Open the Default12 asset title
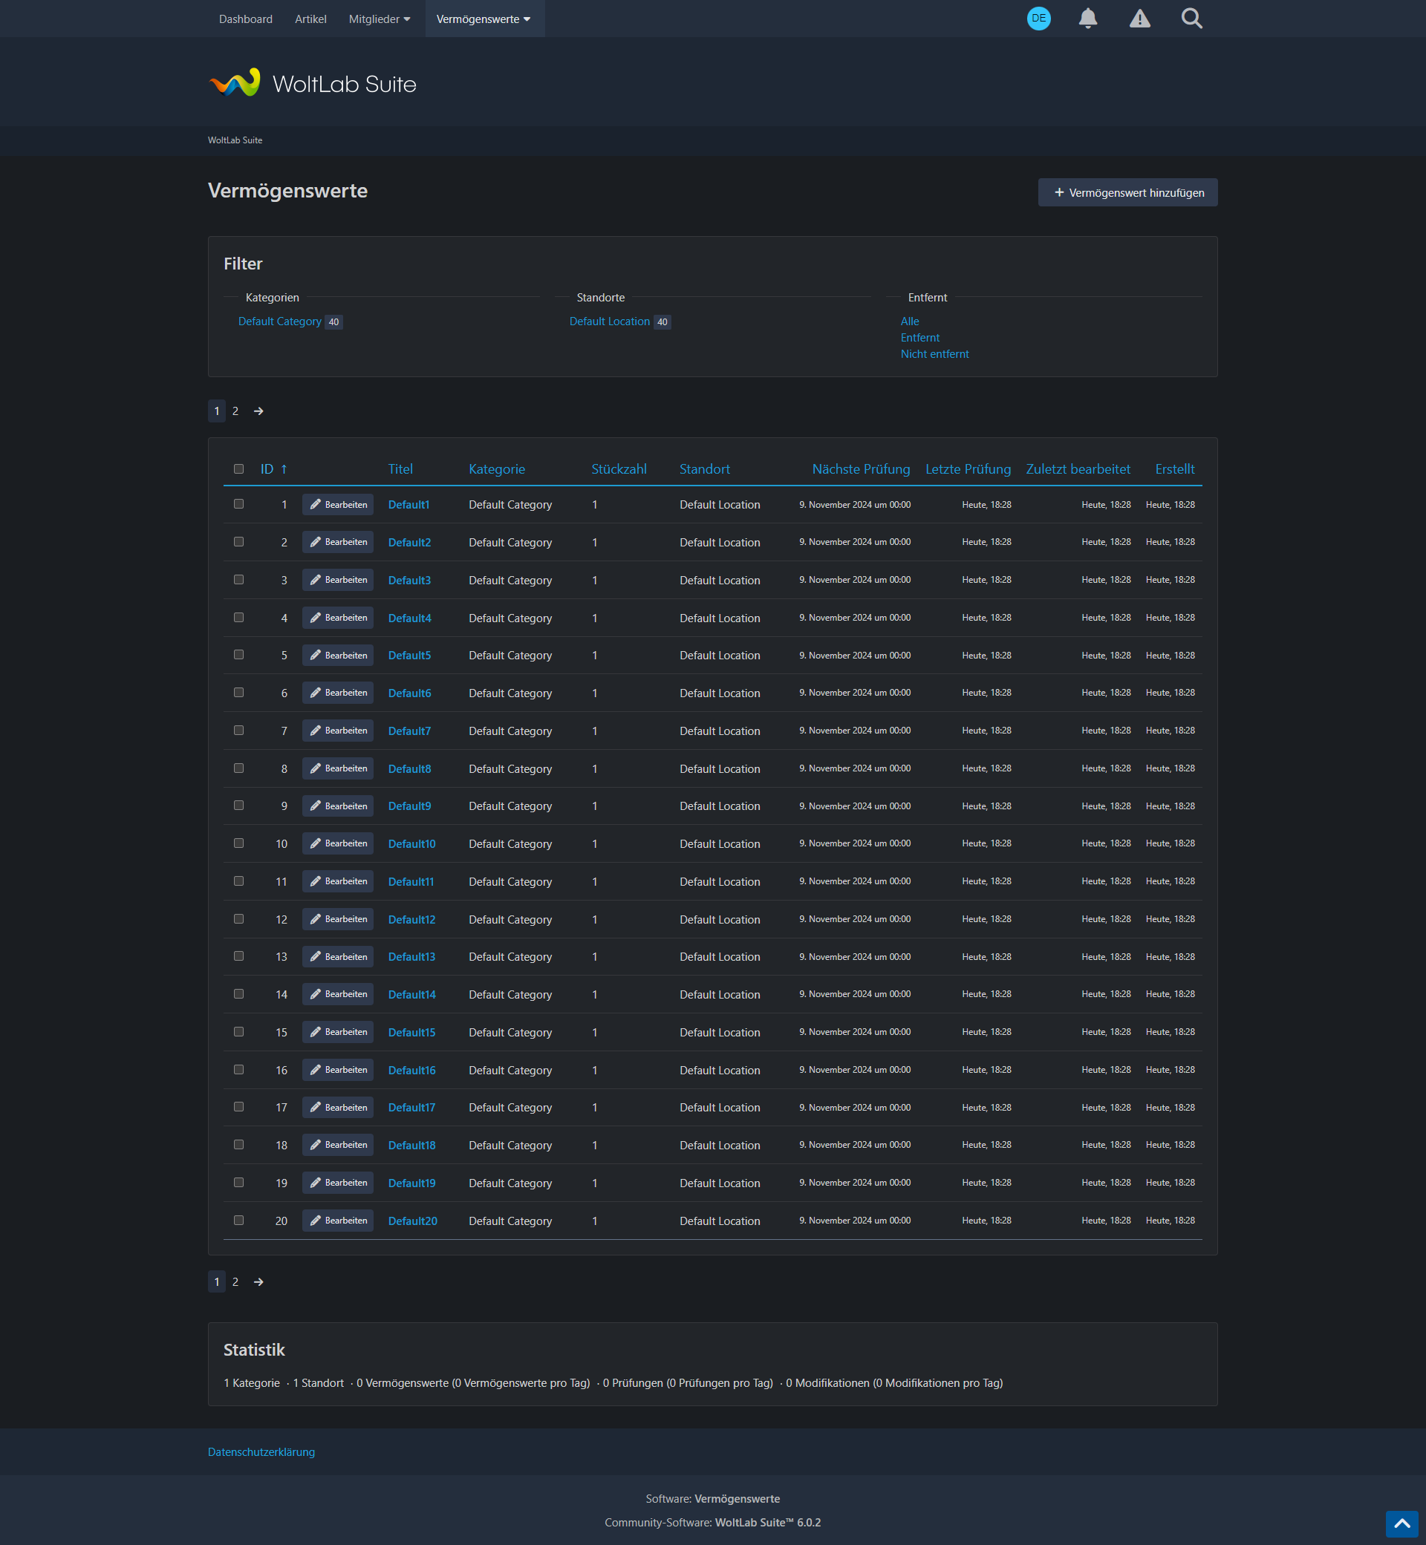 [411, 919]
